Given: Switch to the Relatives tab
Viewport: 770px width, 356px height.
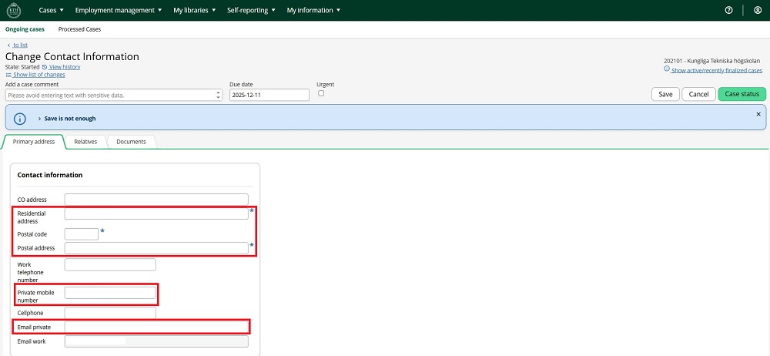Looking at the screenshot, I should (x=85, y=142).
